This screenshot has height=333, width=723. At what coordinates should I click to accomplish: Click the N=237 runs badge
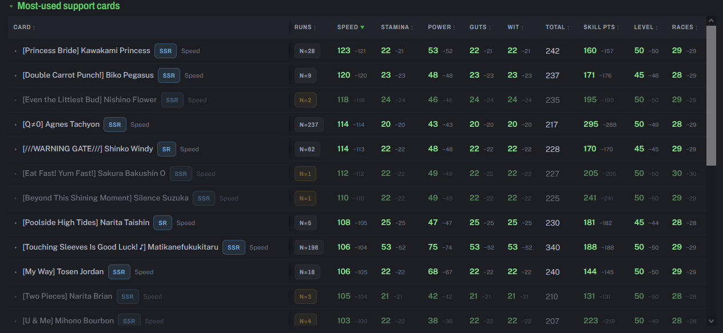point(309,125)
